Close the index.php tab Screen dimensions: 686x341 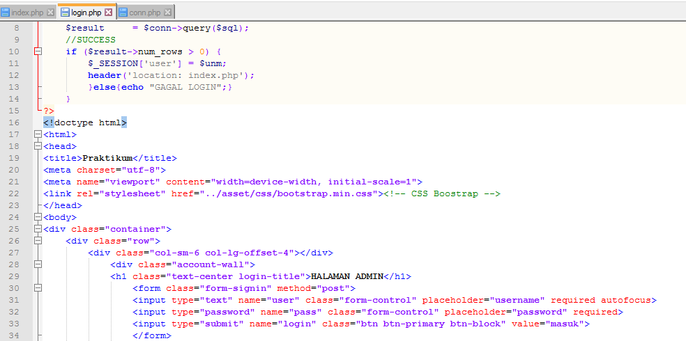[50, 13]
